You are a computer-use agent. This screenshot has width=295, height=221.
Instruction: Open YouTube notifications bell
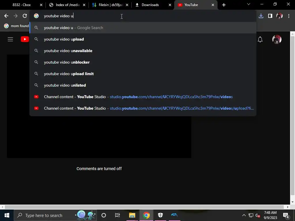click(x=260, y=39)
